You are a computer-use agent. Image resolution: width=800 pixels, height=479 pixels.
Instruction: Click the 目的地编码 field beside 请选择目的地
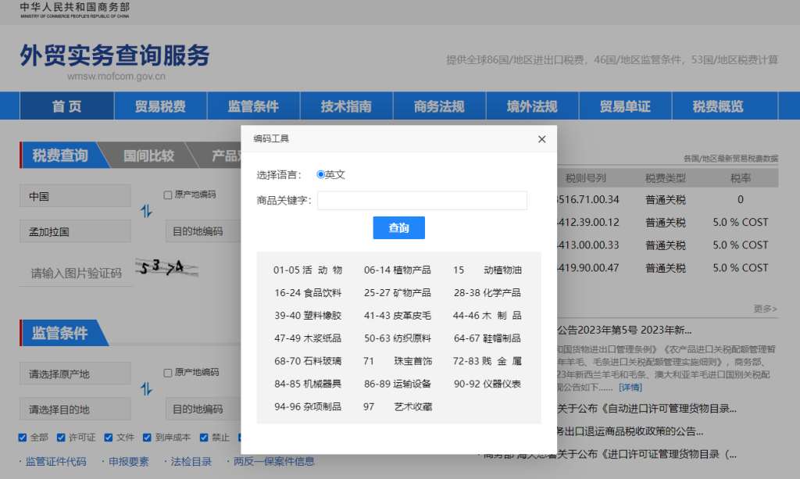[203, 409]
